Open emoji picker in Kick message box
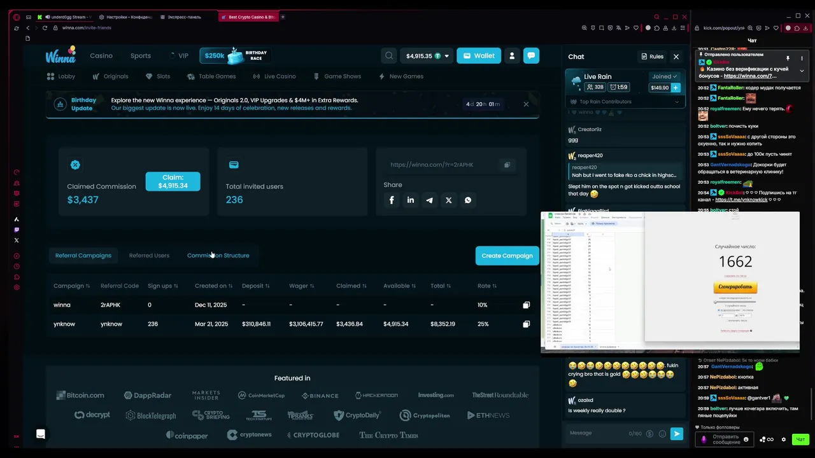This screenshot has width=815, height=458. tap(746, 439)
